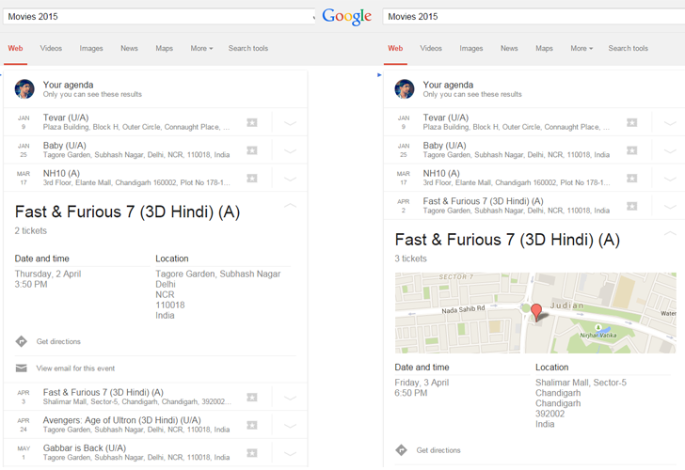Click the directions arrow icon in left panel

click(22, 341)
